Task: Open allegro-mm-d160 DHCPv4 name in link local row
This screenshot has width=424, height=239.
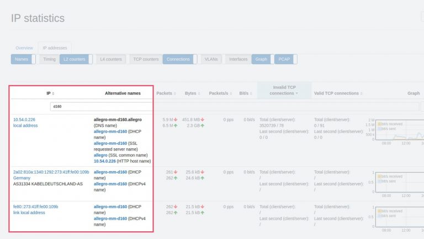Action: [x=110, y=219]
